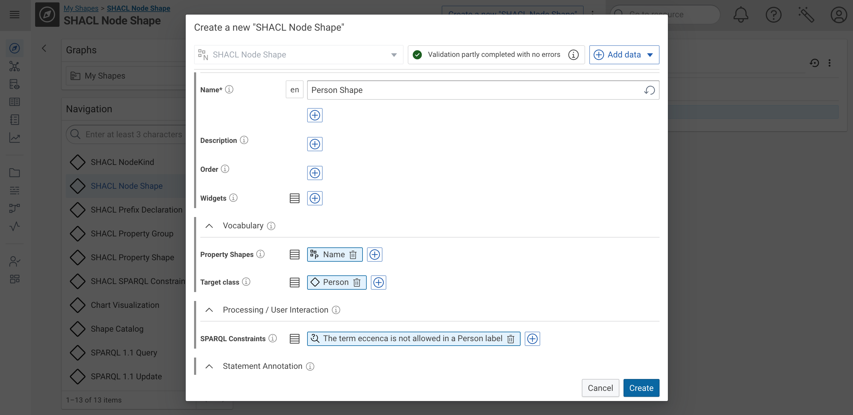This screenshot has height=415, width=853.
Task: Collapse the Vocabulary section
Action: tap(209, 226)
